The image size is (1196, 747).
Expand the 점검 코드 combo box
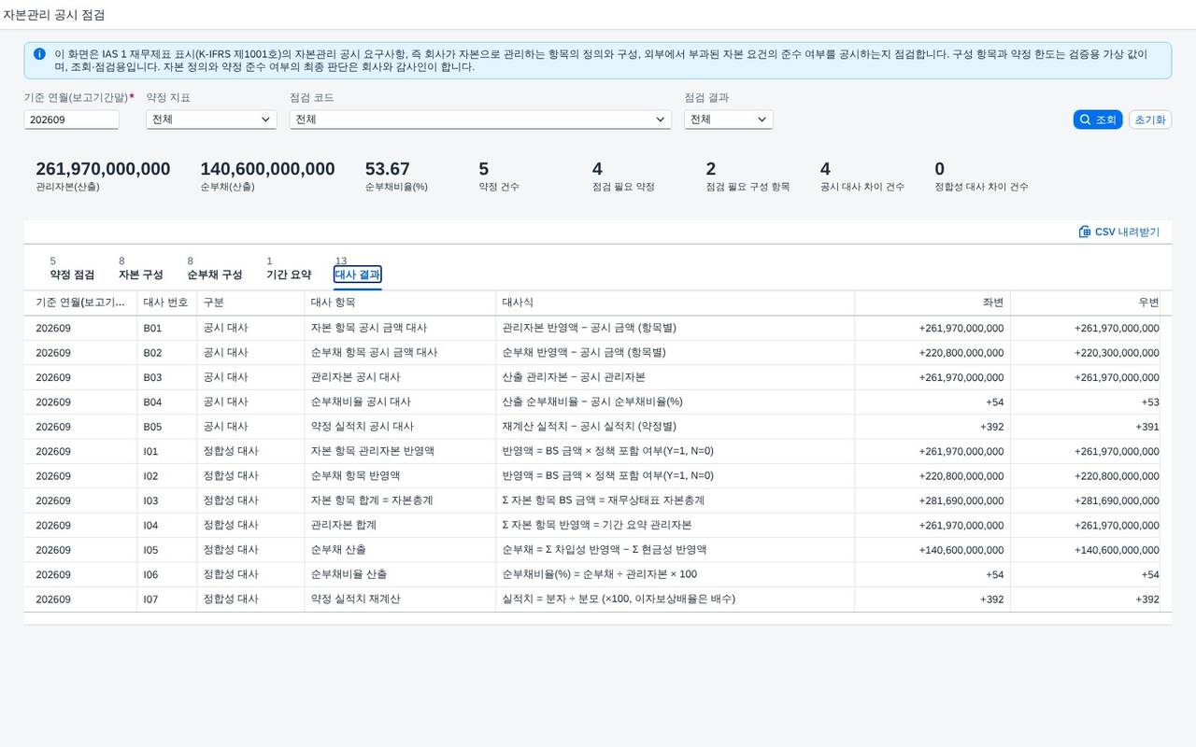pyautogui.click(x=480, y=120)
